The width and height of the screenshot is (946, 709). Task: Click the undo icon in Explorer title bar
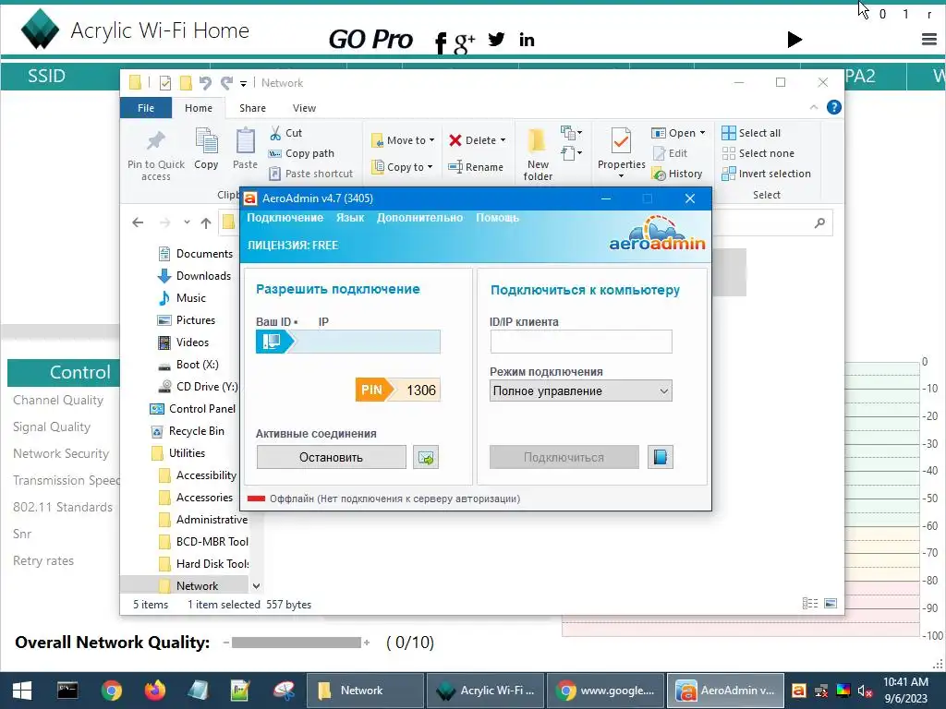pos(205,82)
